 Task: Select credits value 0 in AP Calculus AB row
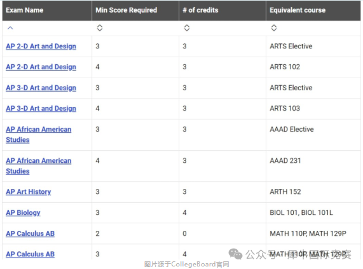click(x=184, y=233)
